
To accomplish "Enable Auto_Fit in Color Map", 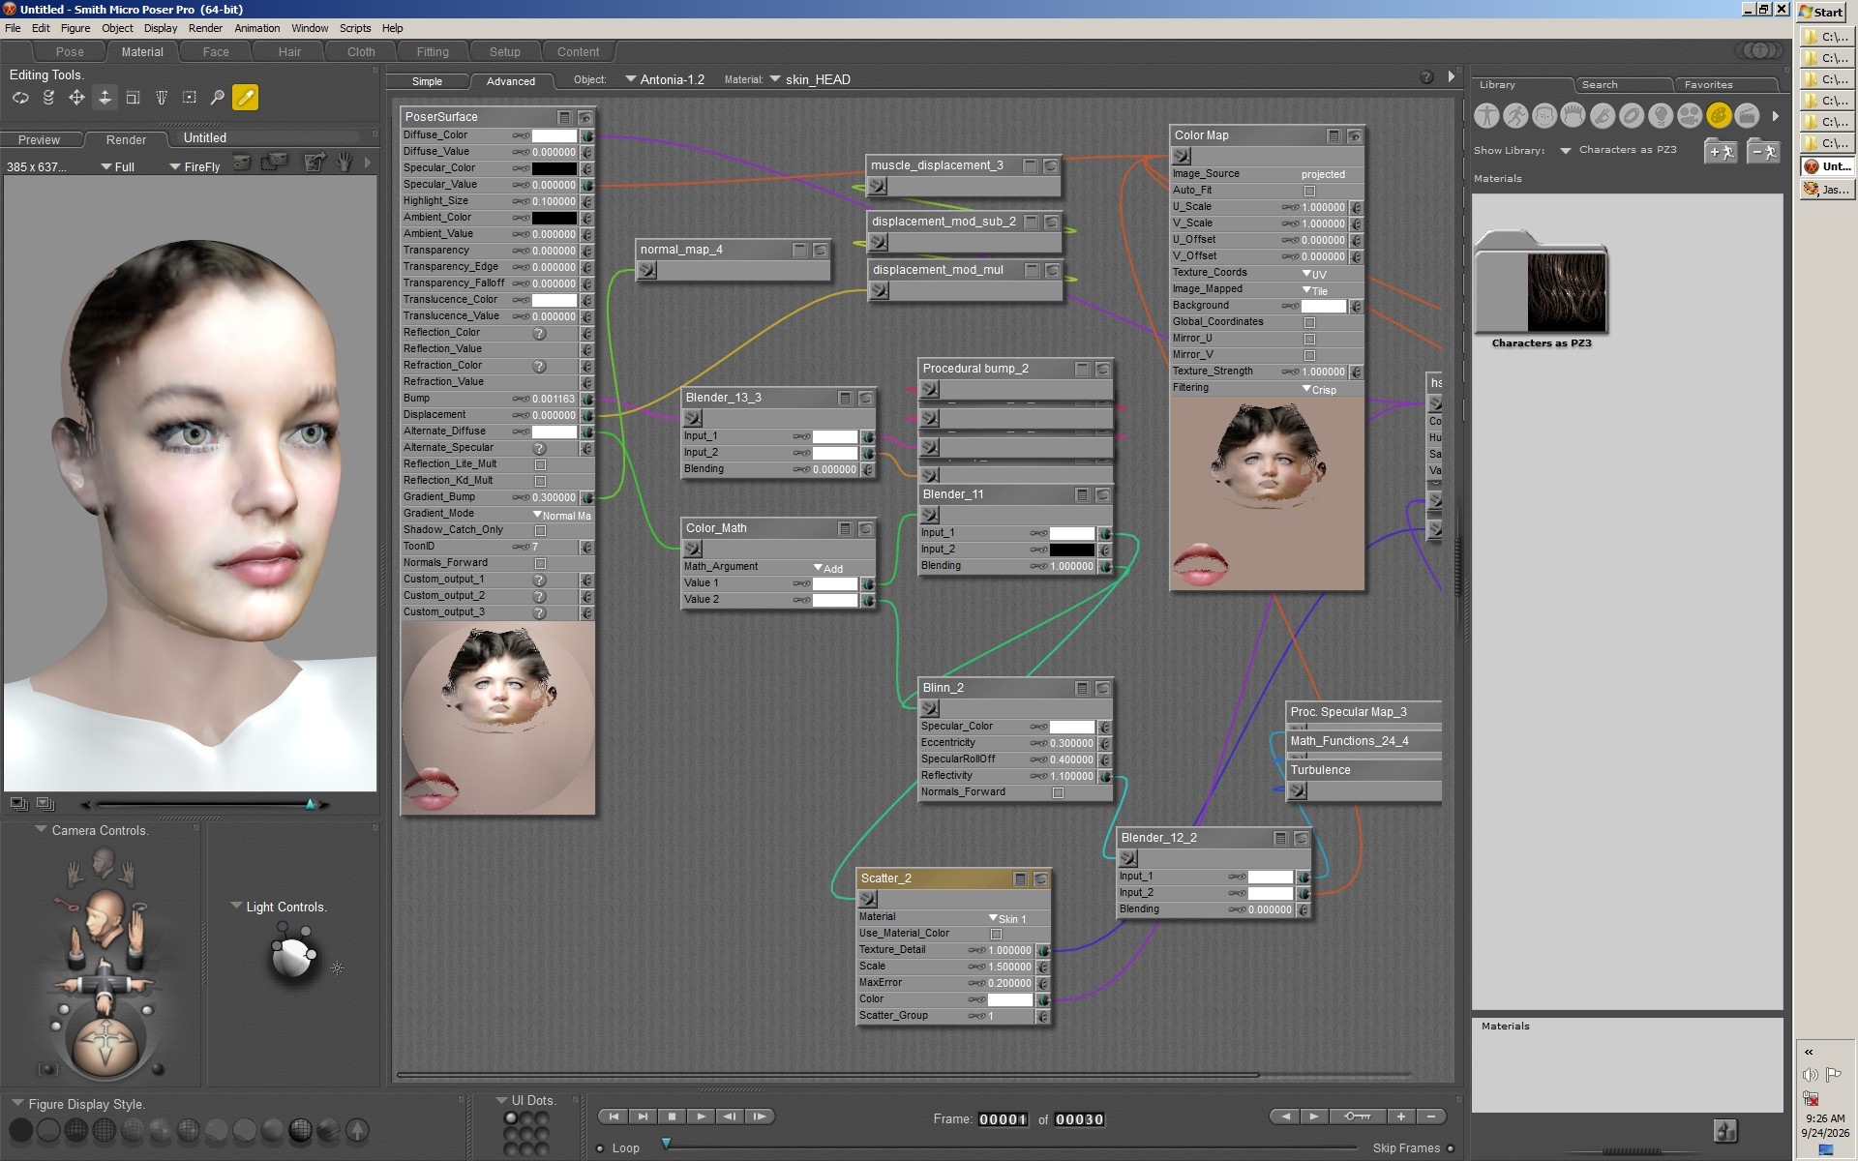I will tap(1309, 191).
